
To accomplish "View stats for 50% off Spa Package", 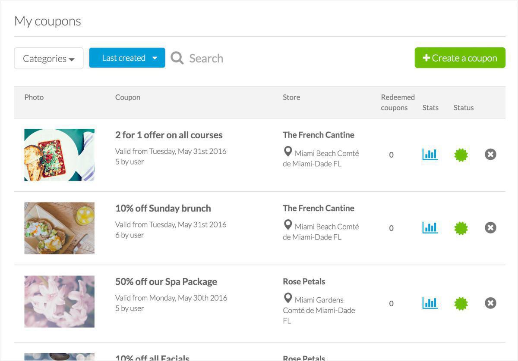I will 430,303.
